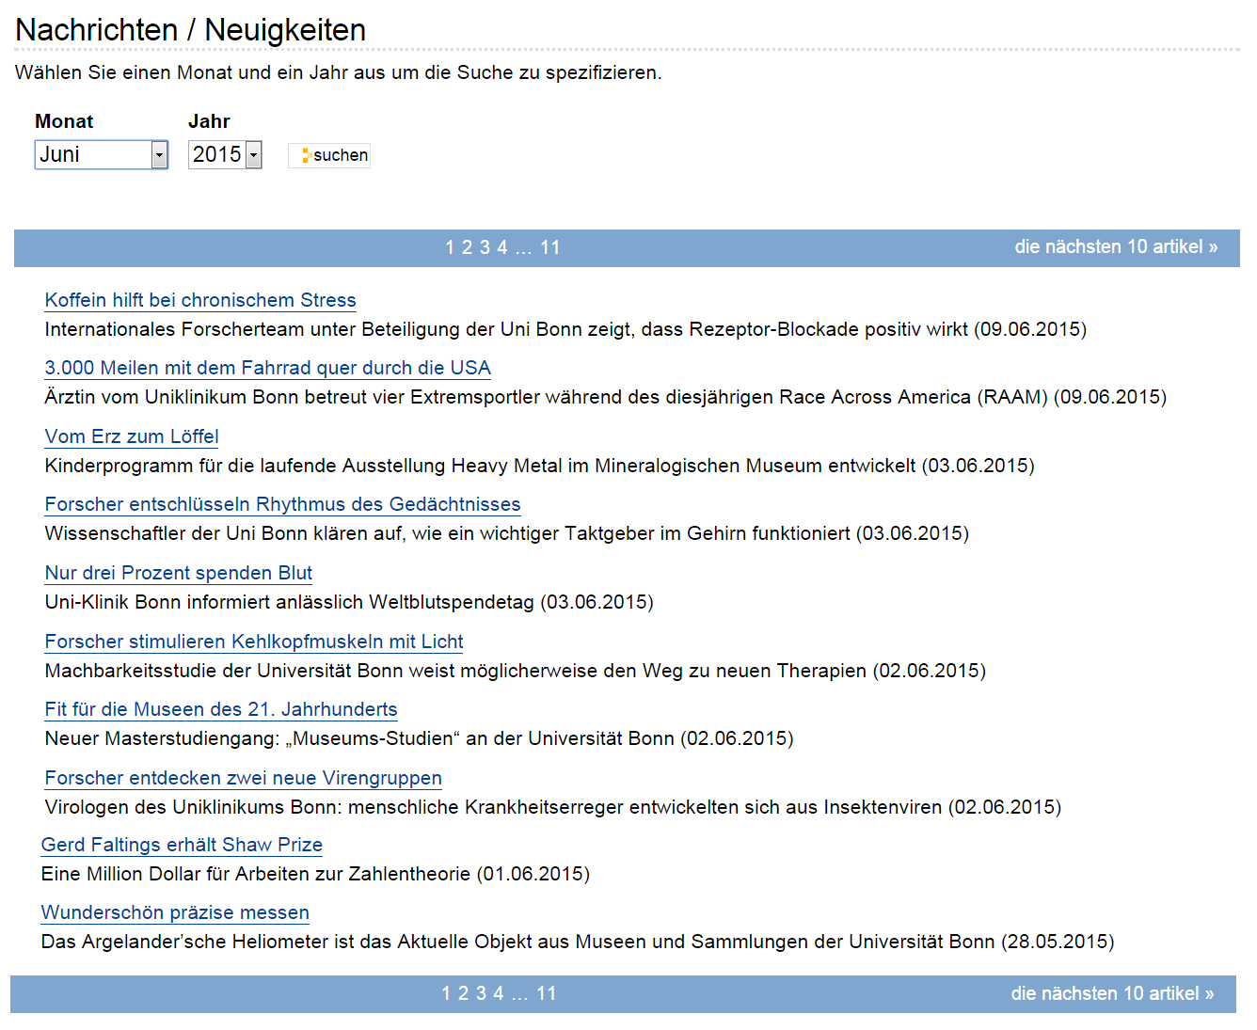Open the Monat dropdown showing Juni
This screenshot has height=1030, width=1257.
pos(101,154)
